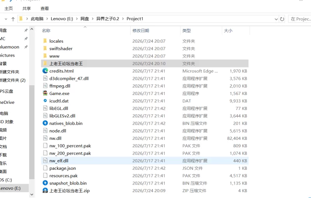The height and width of the screenshot is (198, 311).
Task: Unpin 网盘 quick access pin icon
Action: tap(26, 30)
